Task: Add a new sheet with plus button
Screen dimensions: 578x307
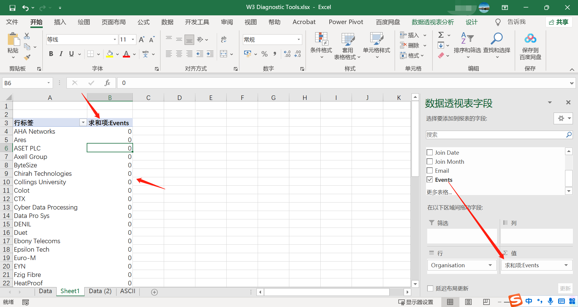Action: (154, 292)
